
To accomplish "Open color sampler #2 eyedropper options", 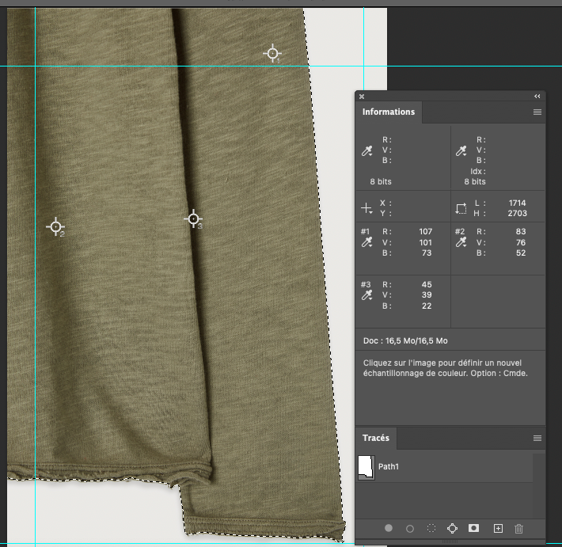I will [x=461, y=243].
